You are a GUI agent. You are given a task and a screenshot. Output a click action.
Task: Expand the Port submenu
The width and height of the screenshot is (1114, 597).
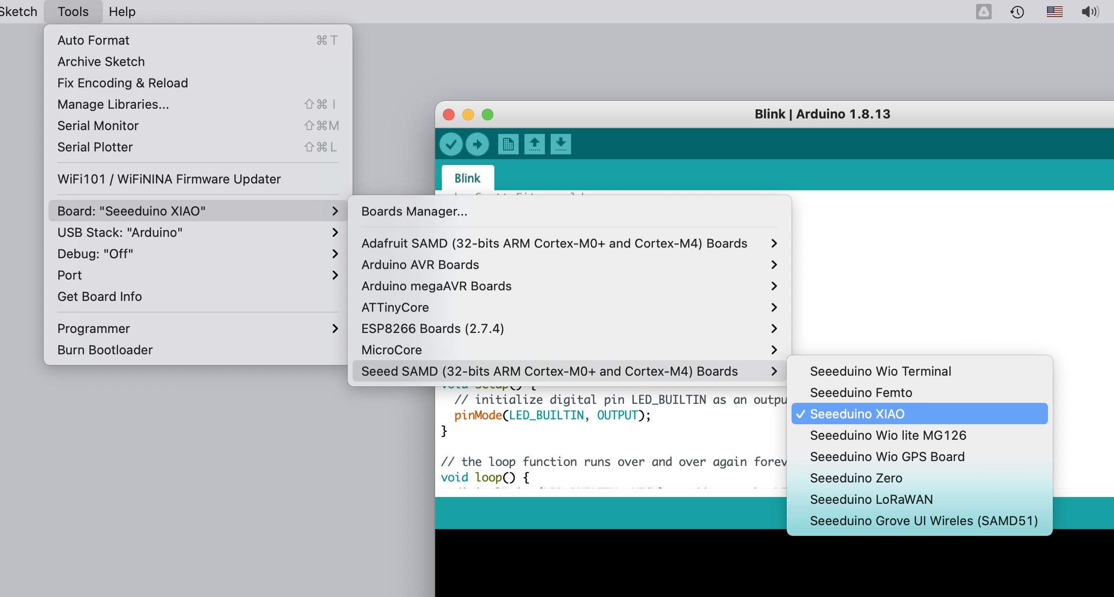198,275
